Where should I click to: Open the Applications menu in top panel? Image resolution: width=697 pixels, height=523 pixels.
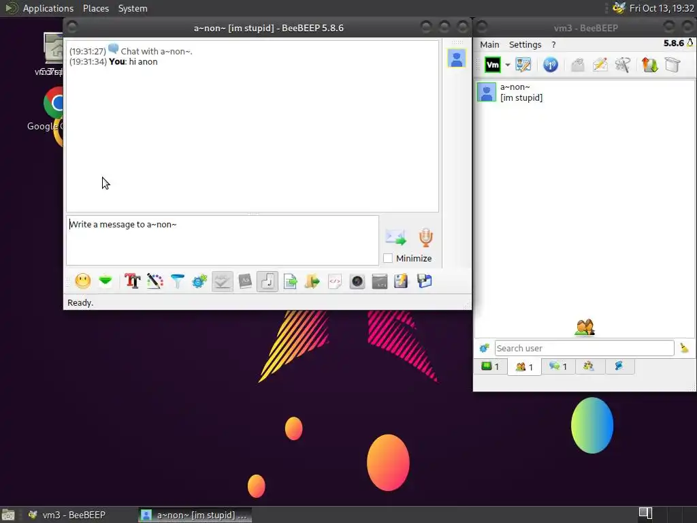click(48, 8)
